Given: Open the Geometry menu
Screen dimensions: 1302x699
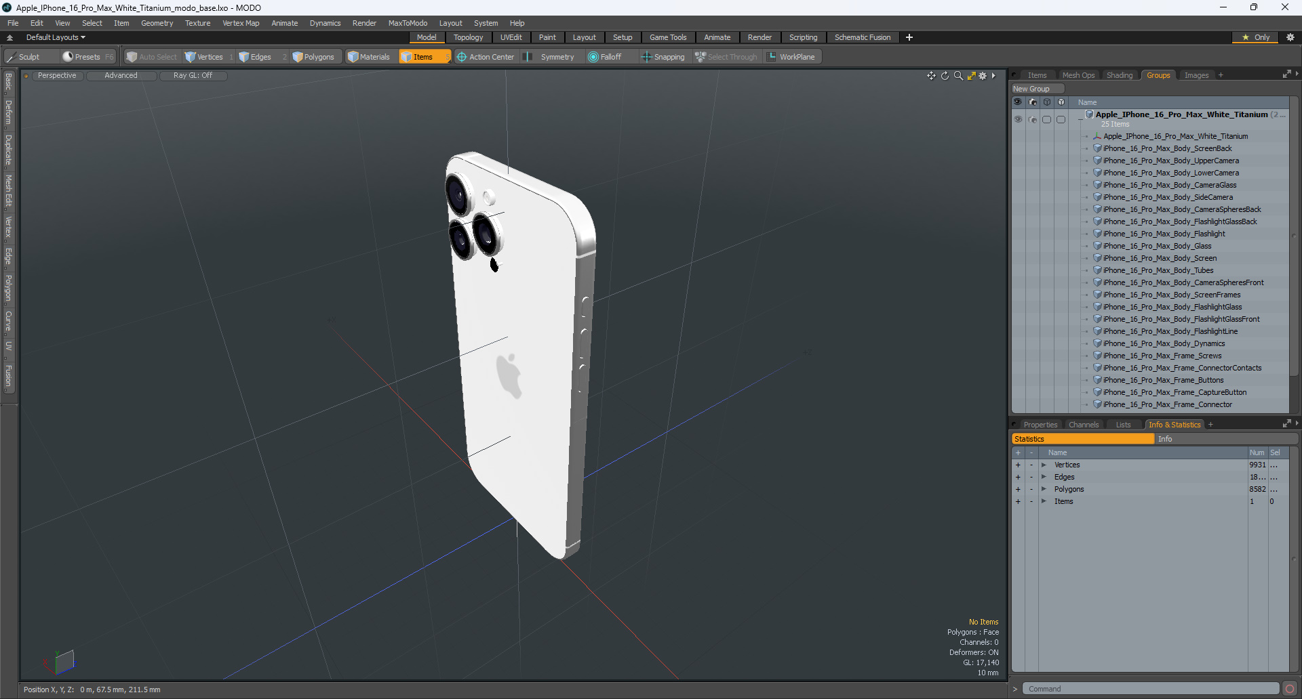Looking at the screenshot, I should (x=157, y=23).
